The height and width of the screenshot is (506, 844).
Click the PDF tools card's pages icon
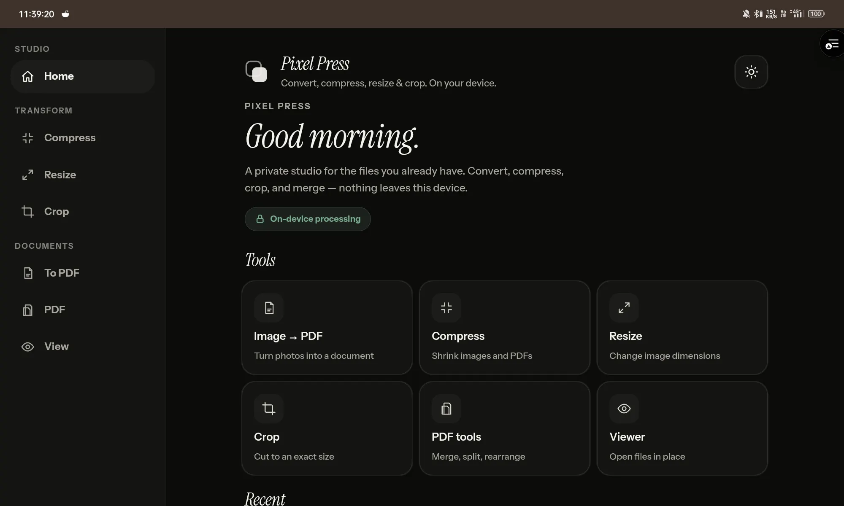pos(446,409)
